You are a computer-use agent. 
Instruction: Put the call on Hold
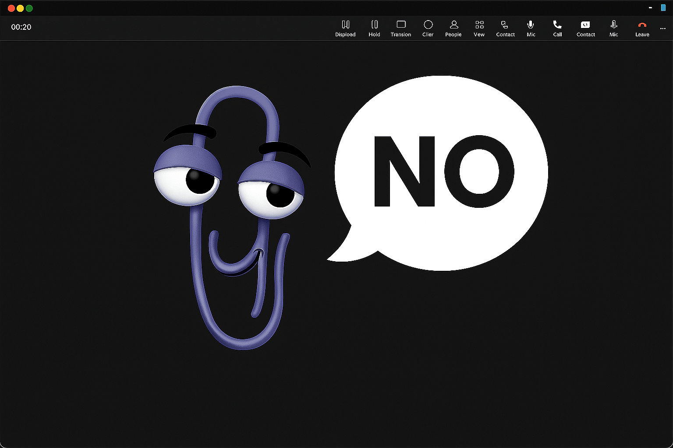coord(374,28)
